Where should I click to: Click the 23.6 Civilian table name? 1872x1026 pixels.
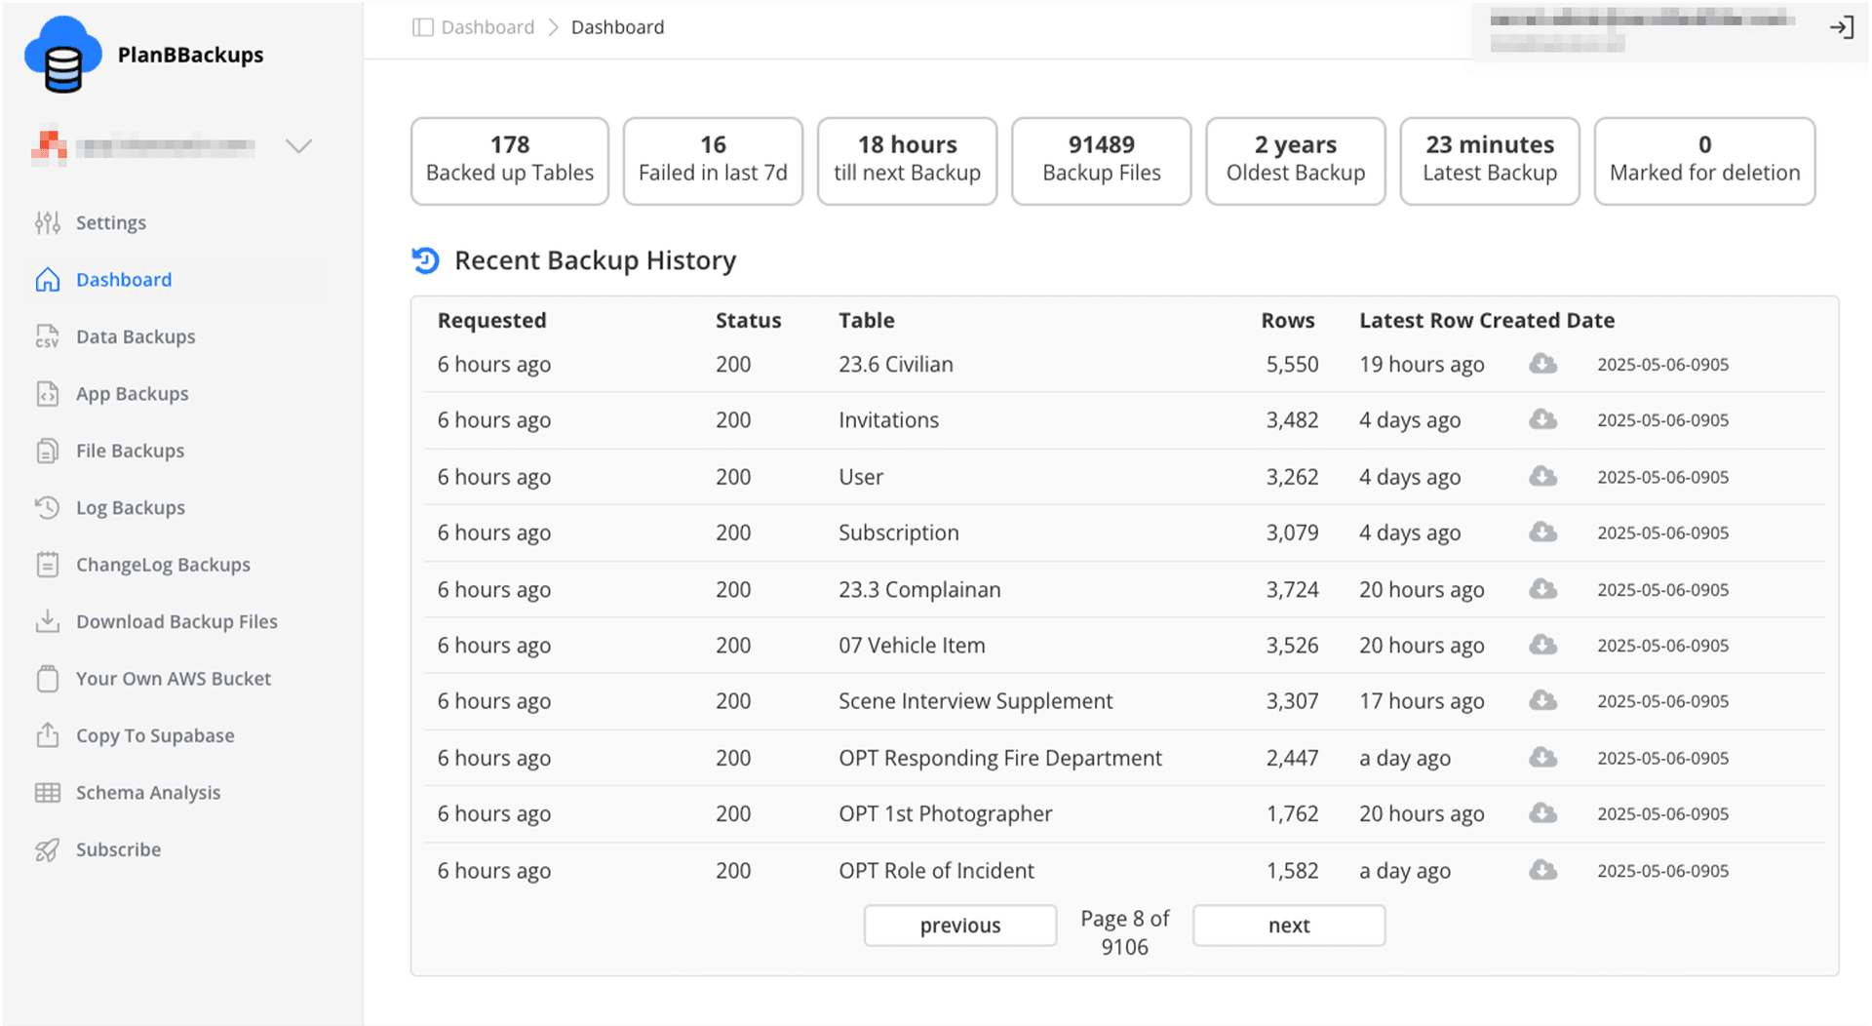pos(896,364)
